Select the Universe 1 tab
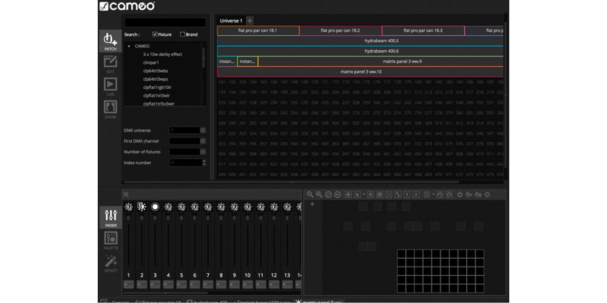607x303 pixels. (x=231, y=21)
